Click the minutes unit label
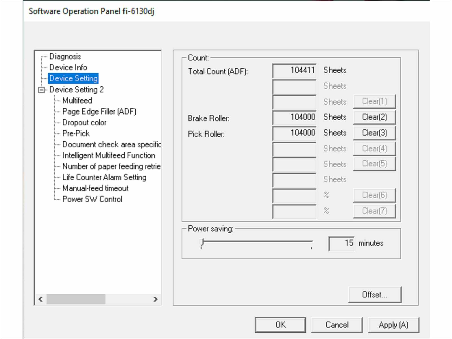This screenshot has height=339, width=452. pyautogui.click(x=371, y=243)
